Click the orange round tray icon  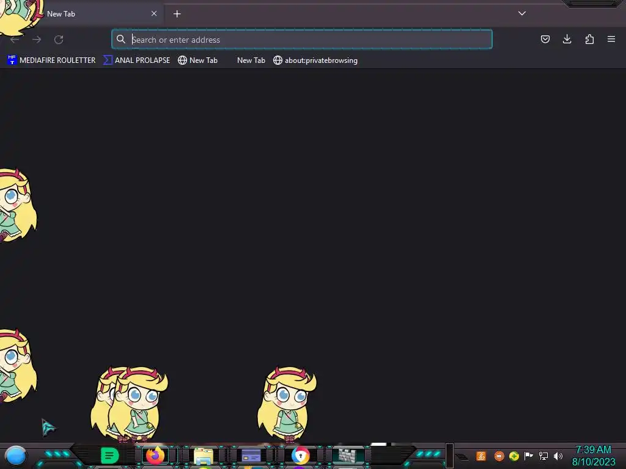(x=499, y=456)
